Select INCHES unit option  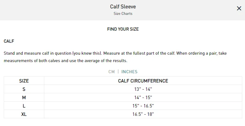click(x=129, y=72)
